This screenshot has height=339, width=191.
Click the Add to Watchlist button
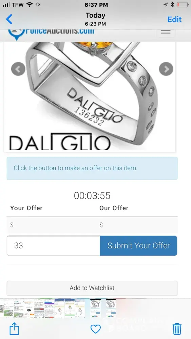pyautogui.click(x=92, y=288)
